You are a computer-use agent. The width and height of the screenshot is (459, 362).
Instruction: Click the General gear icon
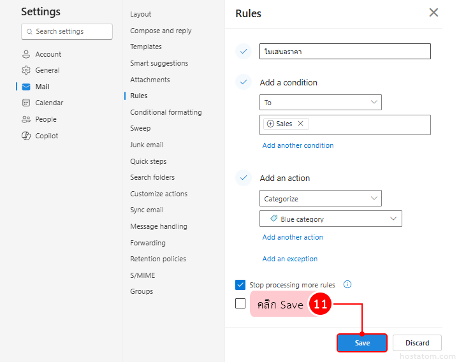coord(26,70)
